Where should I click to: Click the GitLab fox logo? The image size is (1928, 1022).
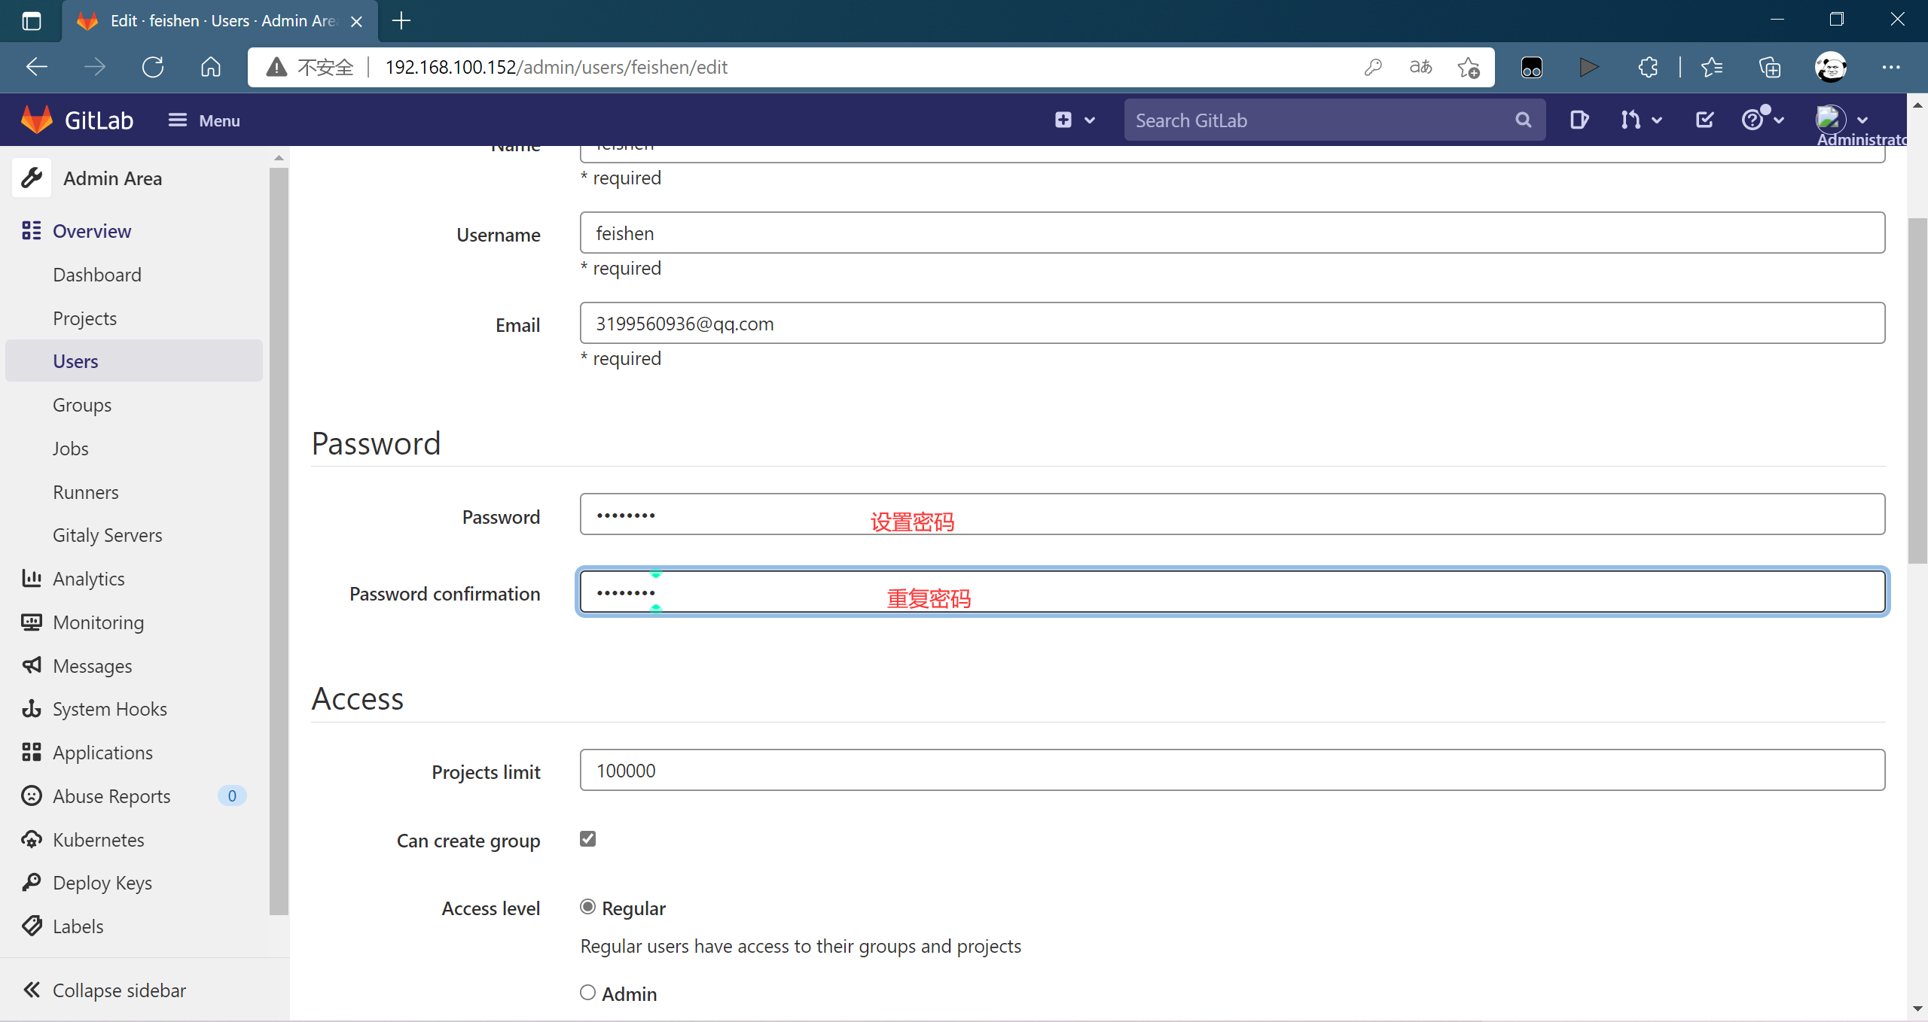click(36, 120)
